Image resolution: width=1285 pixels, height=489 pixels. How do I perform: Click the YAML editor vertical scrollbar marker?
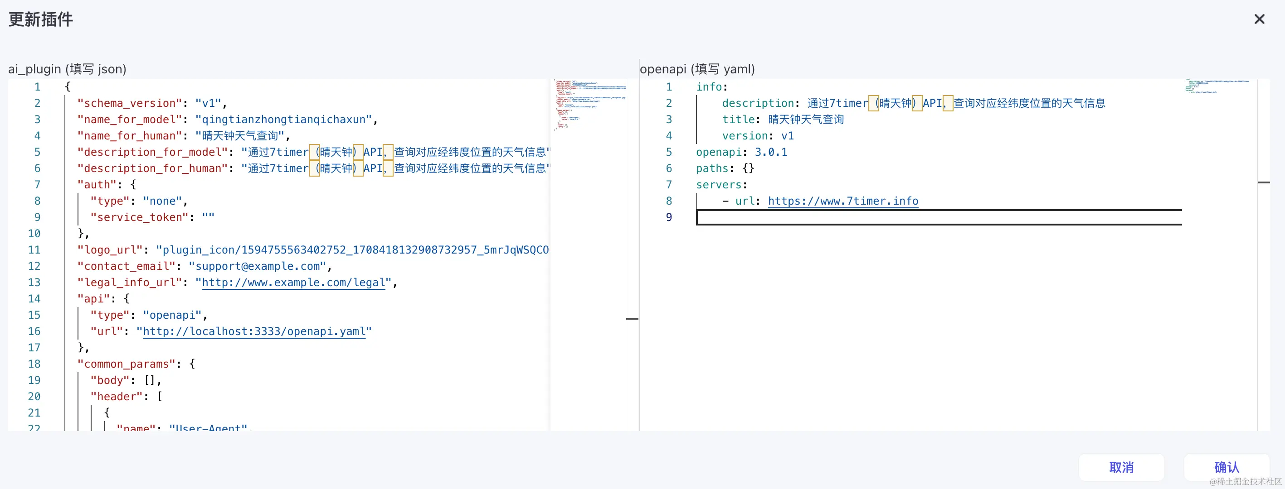pyautogui.click(x=1264, y=182)
